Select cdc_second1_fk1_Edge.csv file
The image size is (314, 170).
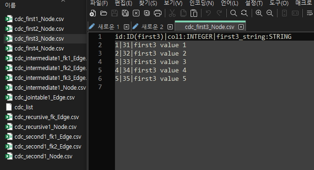pos(48,137)
